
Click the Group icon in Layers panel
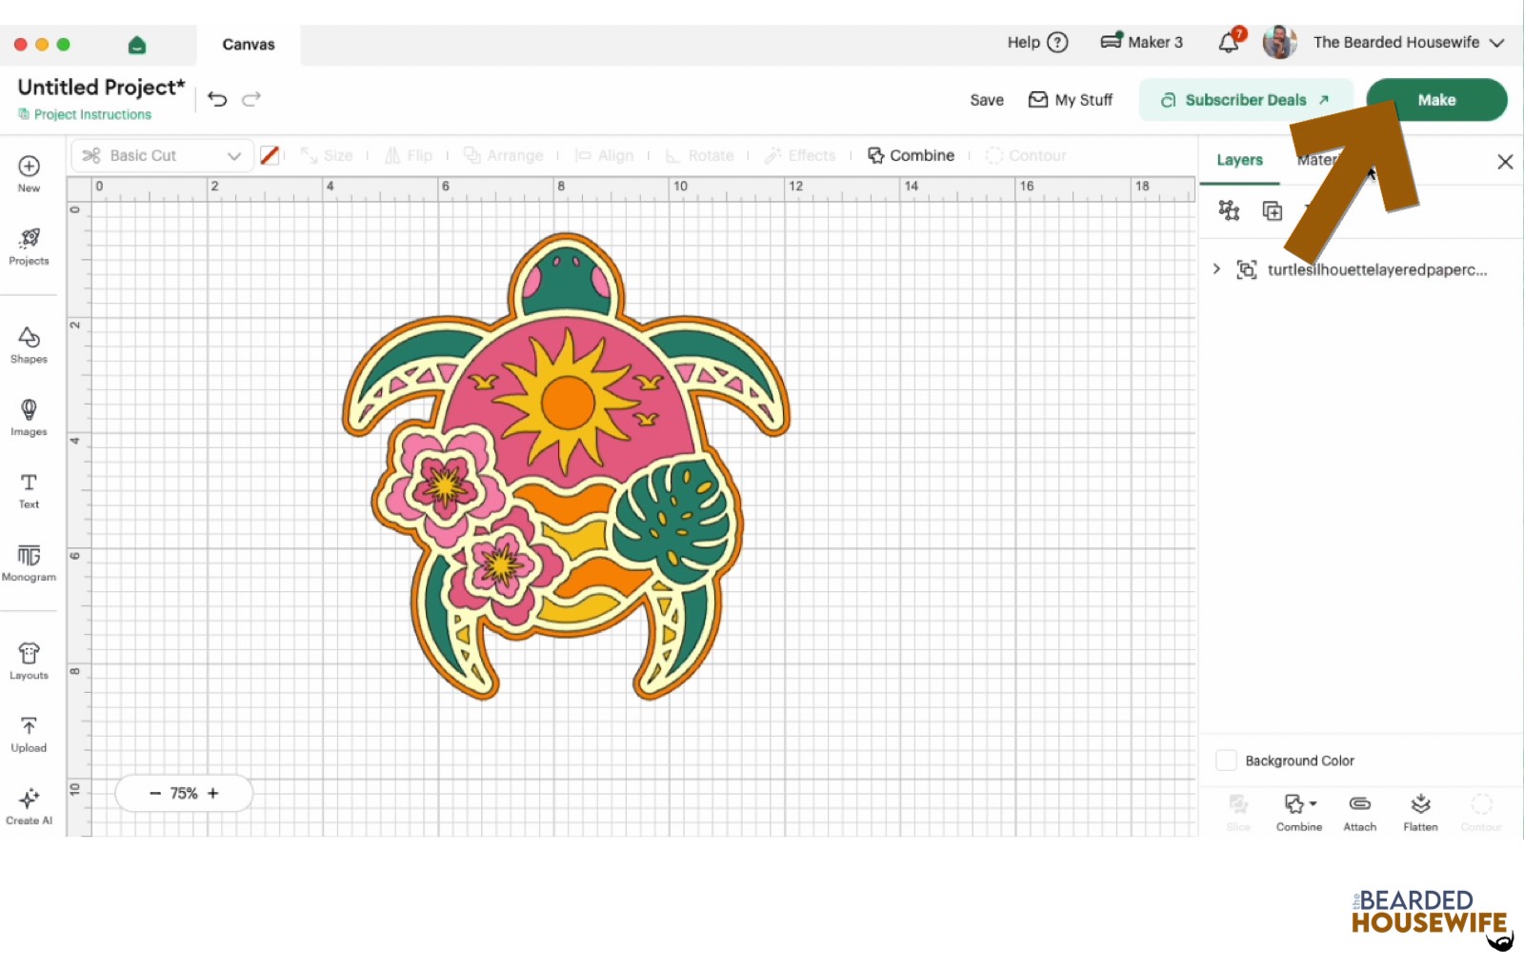[1229, 210]
